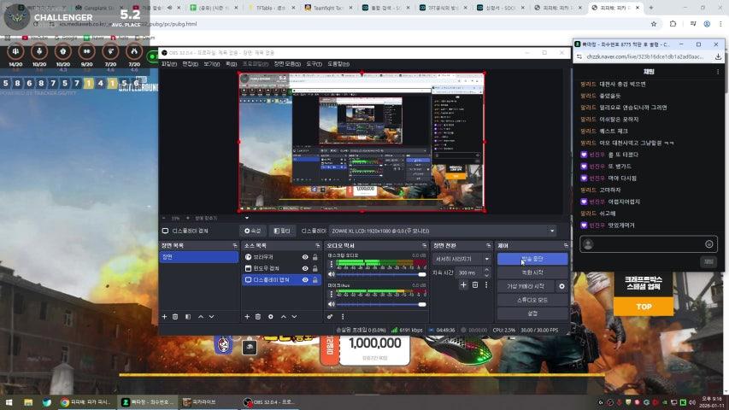Move the selected source up with the arrow icon
729x410 pixels.
pos(283,316)
